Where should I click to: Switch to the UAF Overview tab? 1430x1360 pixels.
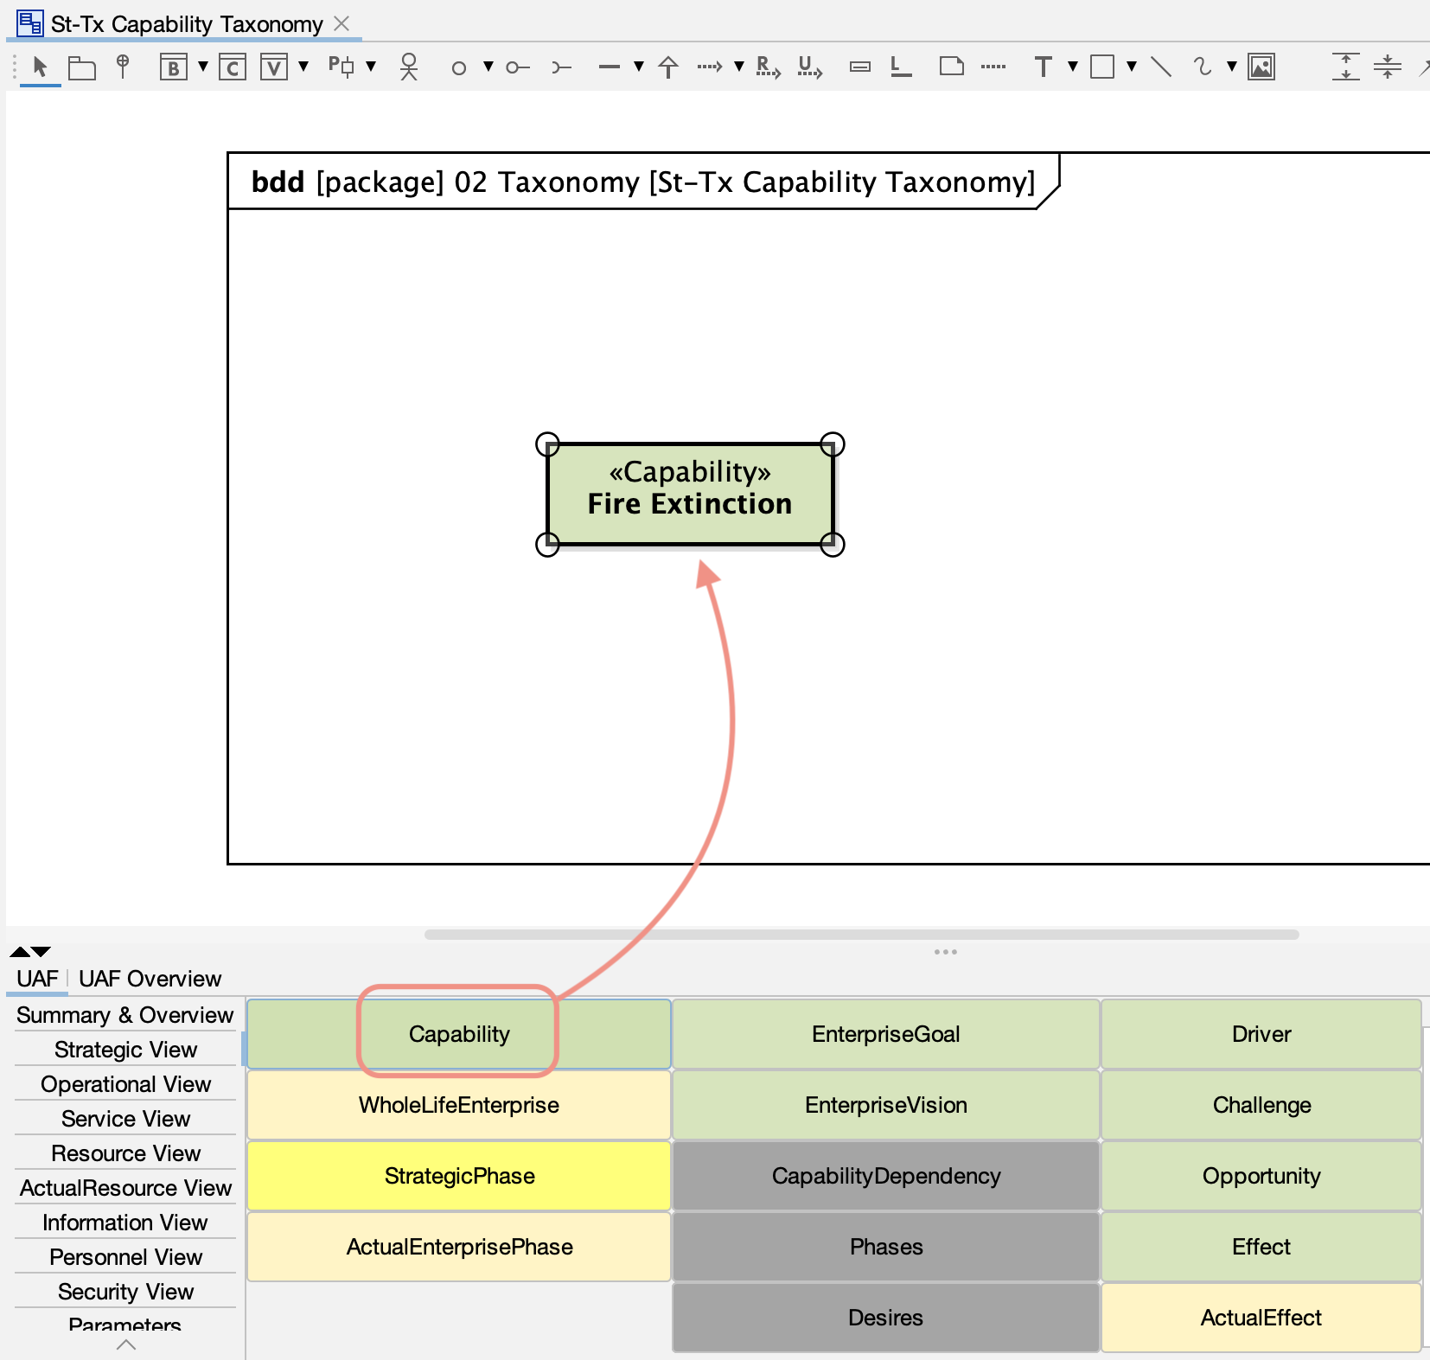[x=150, y=979]
